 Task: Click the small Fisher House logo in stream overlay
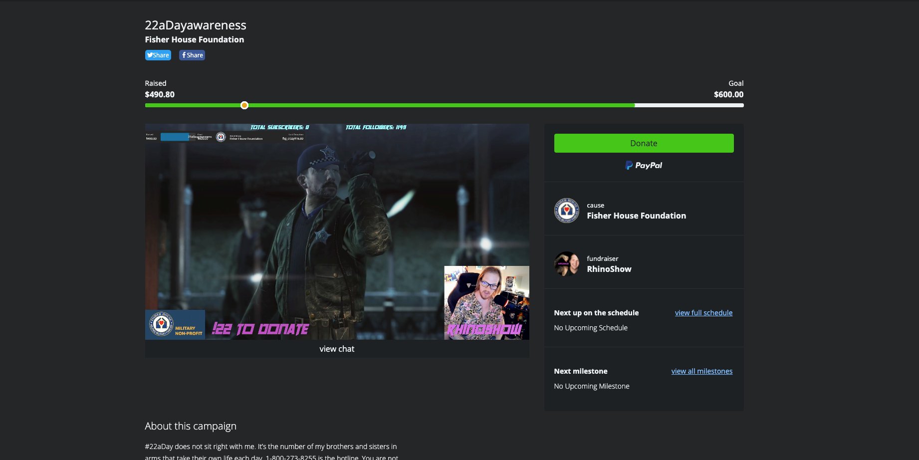pyautogui.click(x=221, y=137)
